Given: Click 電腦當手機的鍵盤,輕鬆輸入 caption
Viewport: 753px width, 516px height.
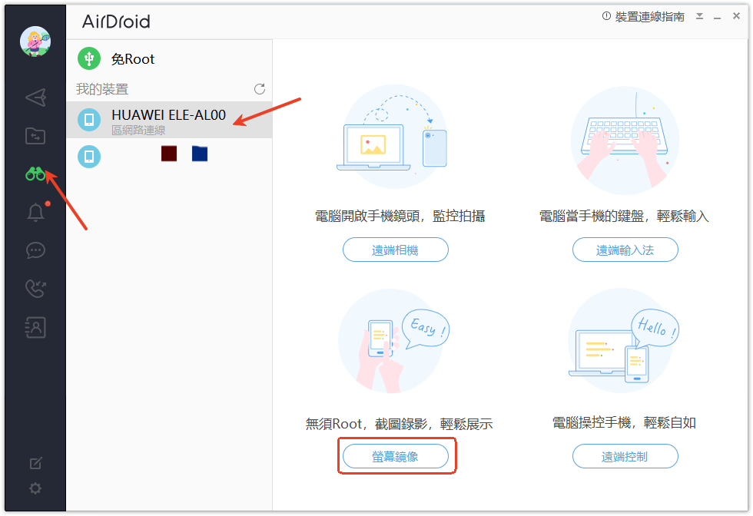Looking at the screenshot, I should (x=624, y=216).
